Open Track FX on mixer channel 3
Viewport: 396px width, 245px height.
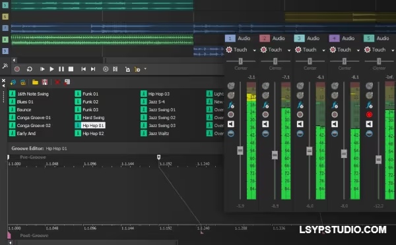pyautogui.click(x=300, y=105)
